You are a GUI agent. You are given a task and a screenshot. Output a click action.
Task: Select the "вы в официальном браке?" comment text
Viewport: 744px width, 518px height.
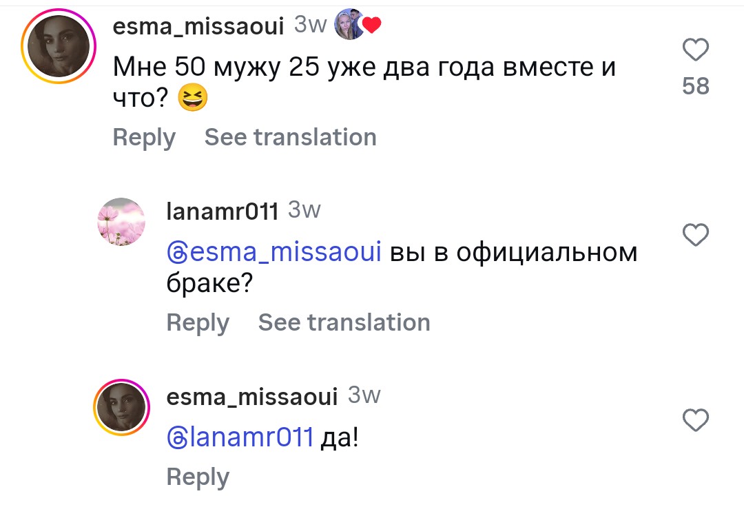[x=513, y=253]
